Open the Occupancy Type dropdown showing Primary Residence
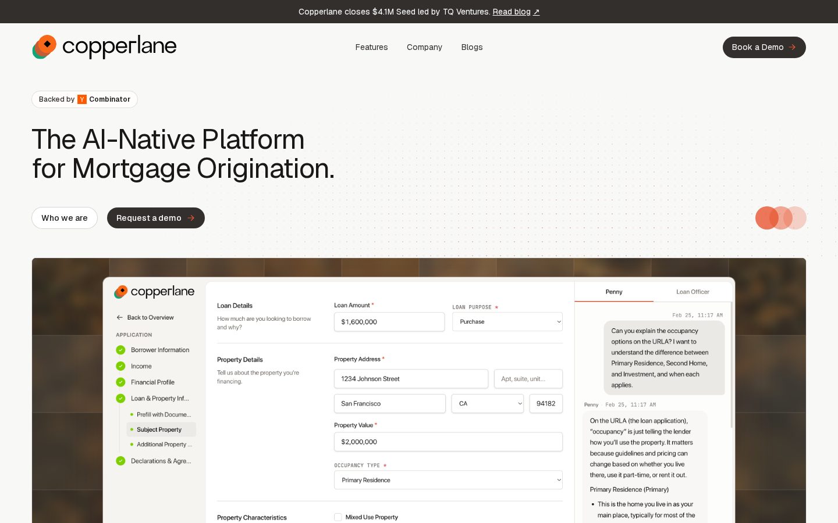This screenshot has width=838, height=523. pos(448,480)
